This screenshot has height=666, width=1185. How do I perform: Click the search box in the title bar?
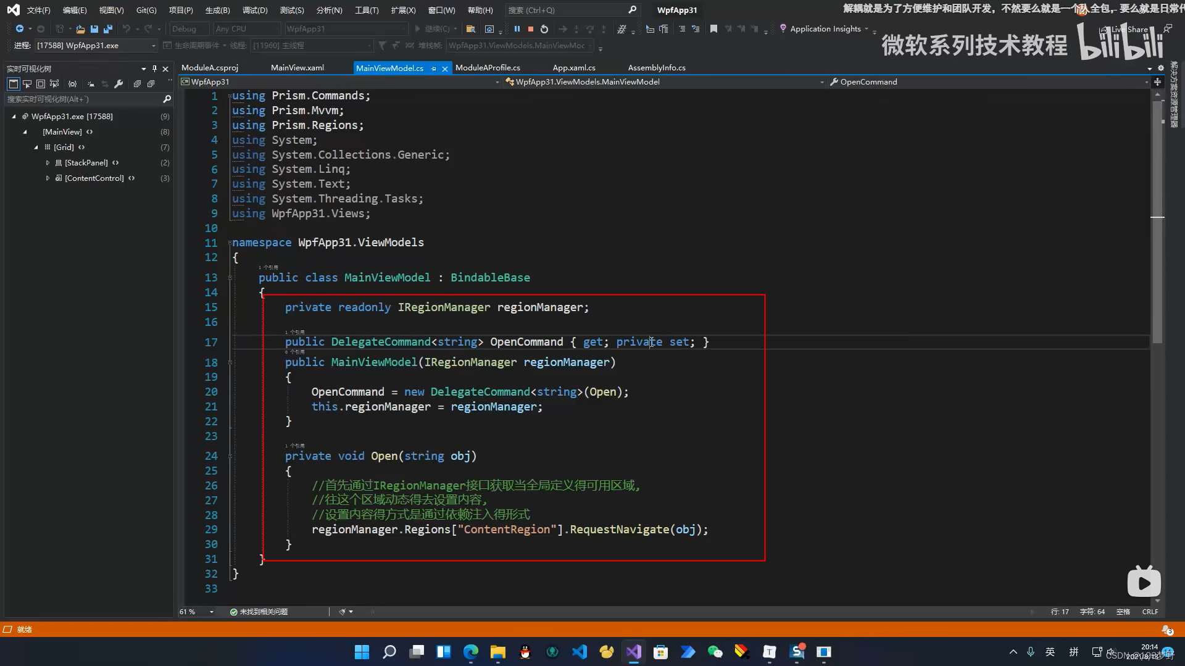572,10
